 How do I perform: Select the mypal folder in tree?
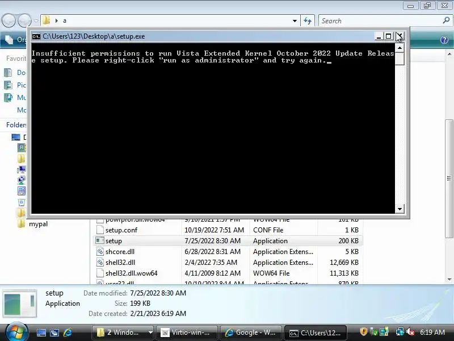tap(32, 224)
